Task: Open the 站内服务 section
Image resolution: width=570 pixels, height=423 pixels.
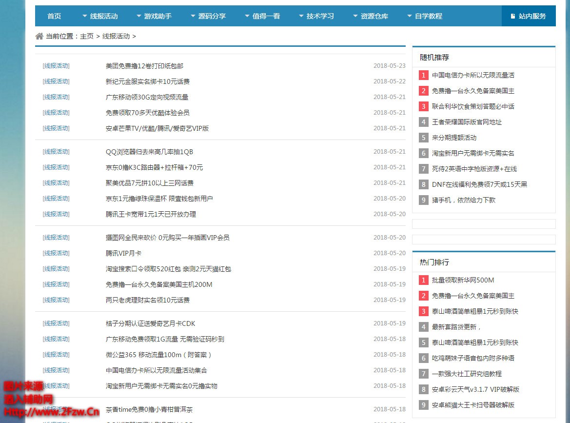Action: (x=531, y=16)
